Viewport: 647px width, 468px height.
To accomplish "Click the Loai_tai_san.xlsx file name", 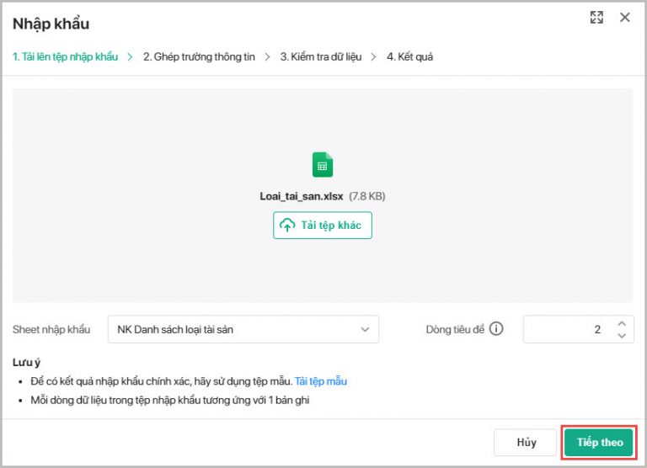I will coord(302,196).
